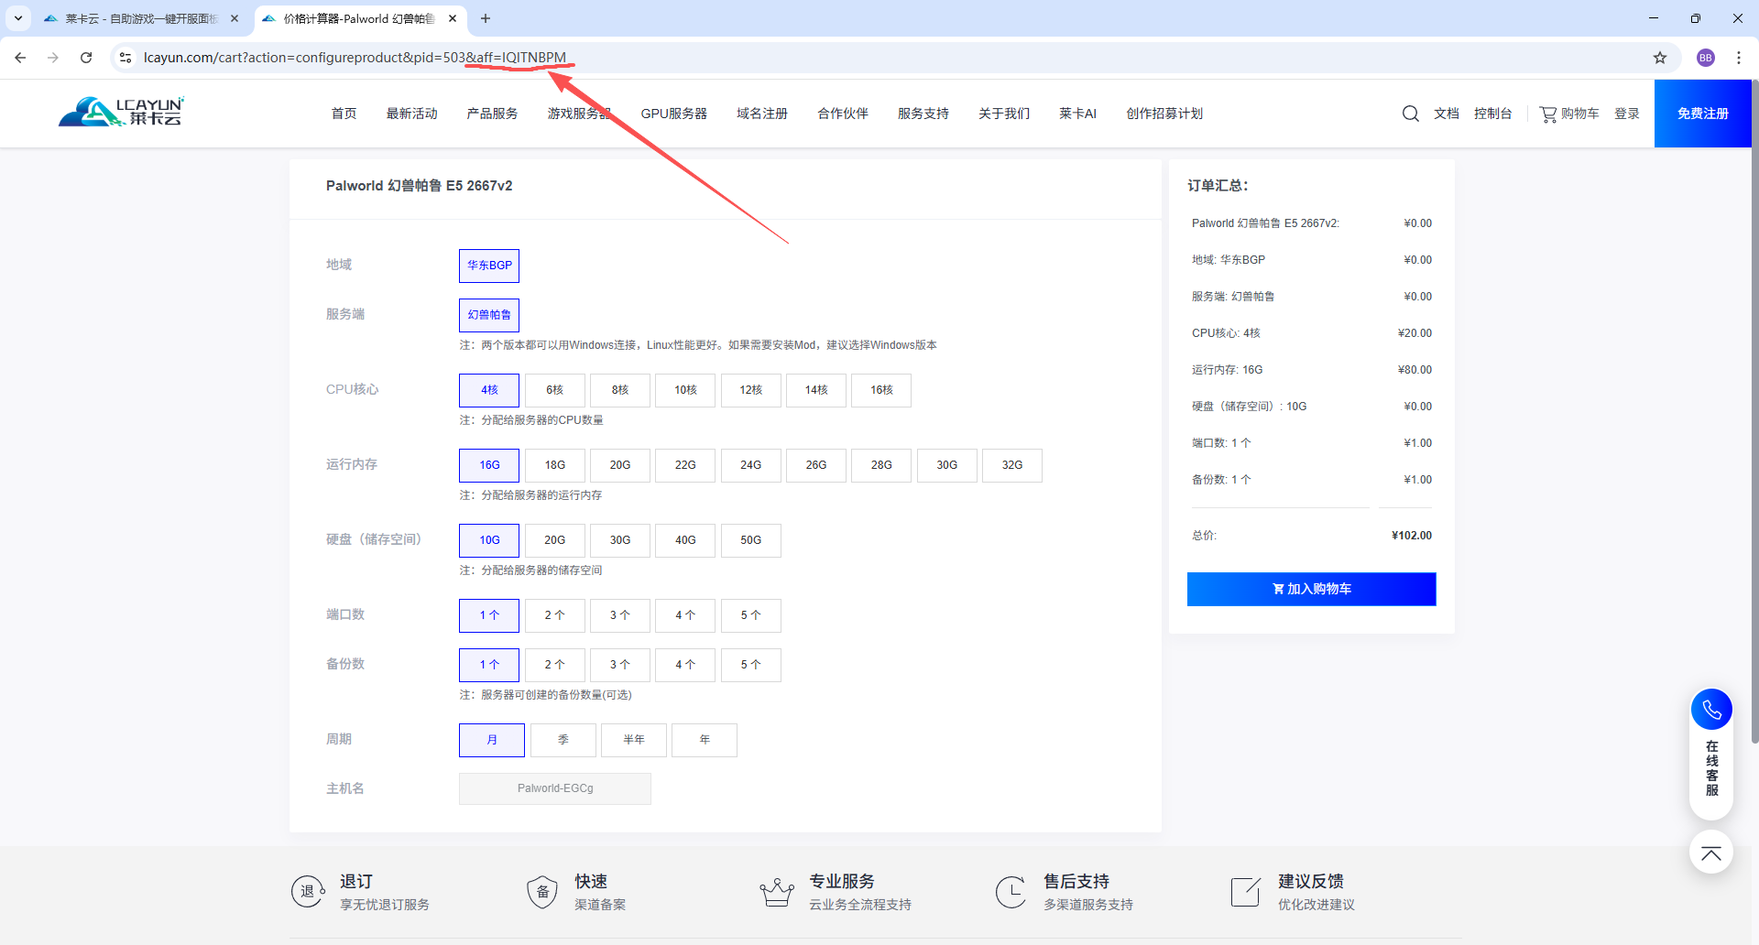The height and width of the screenshot is (945, 1759).
Task: Choose the 年 billing cycle
Action: (704, 740)
